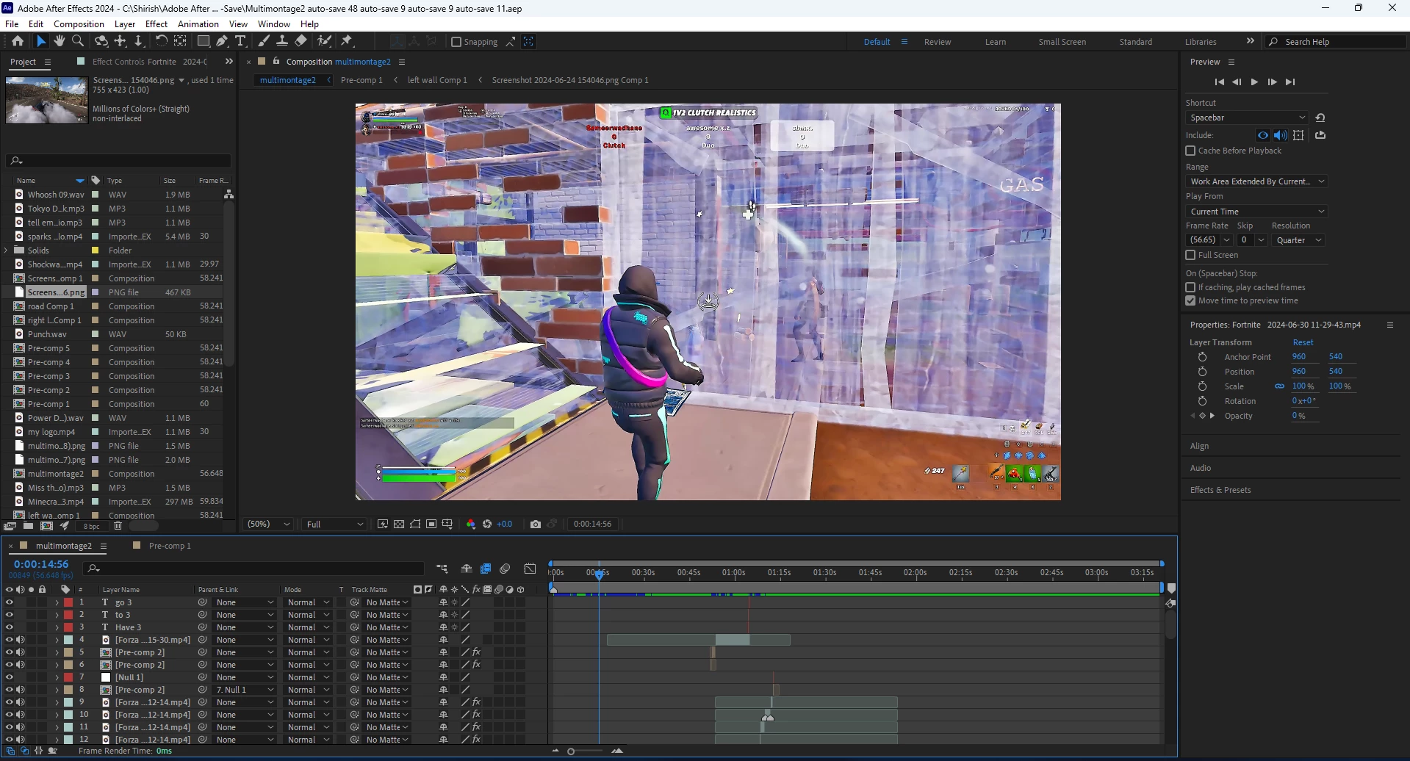1410x761 pixels.
Task: Select the Puppet Pin tool
Action: [x=347, y=41]
